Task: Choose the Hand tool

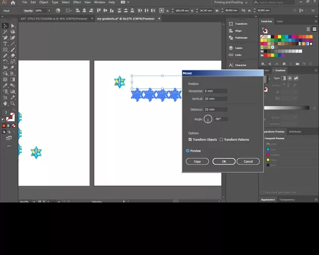Action: click(x=5, y=96)
